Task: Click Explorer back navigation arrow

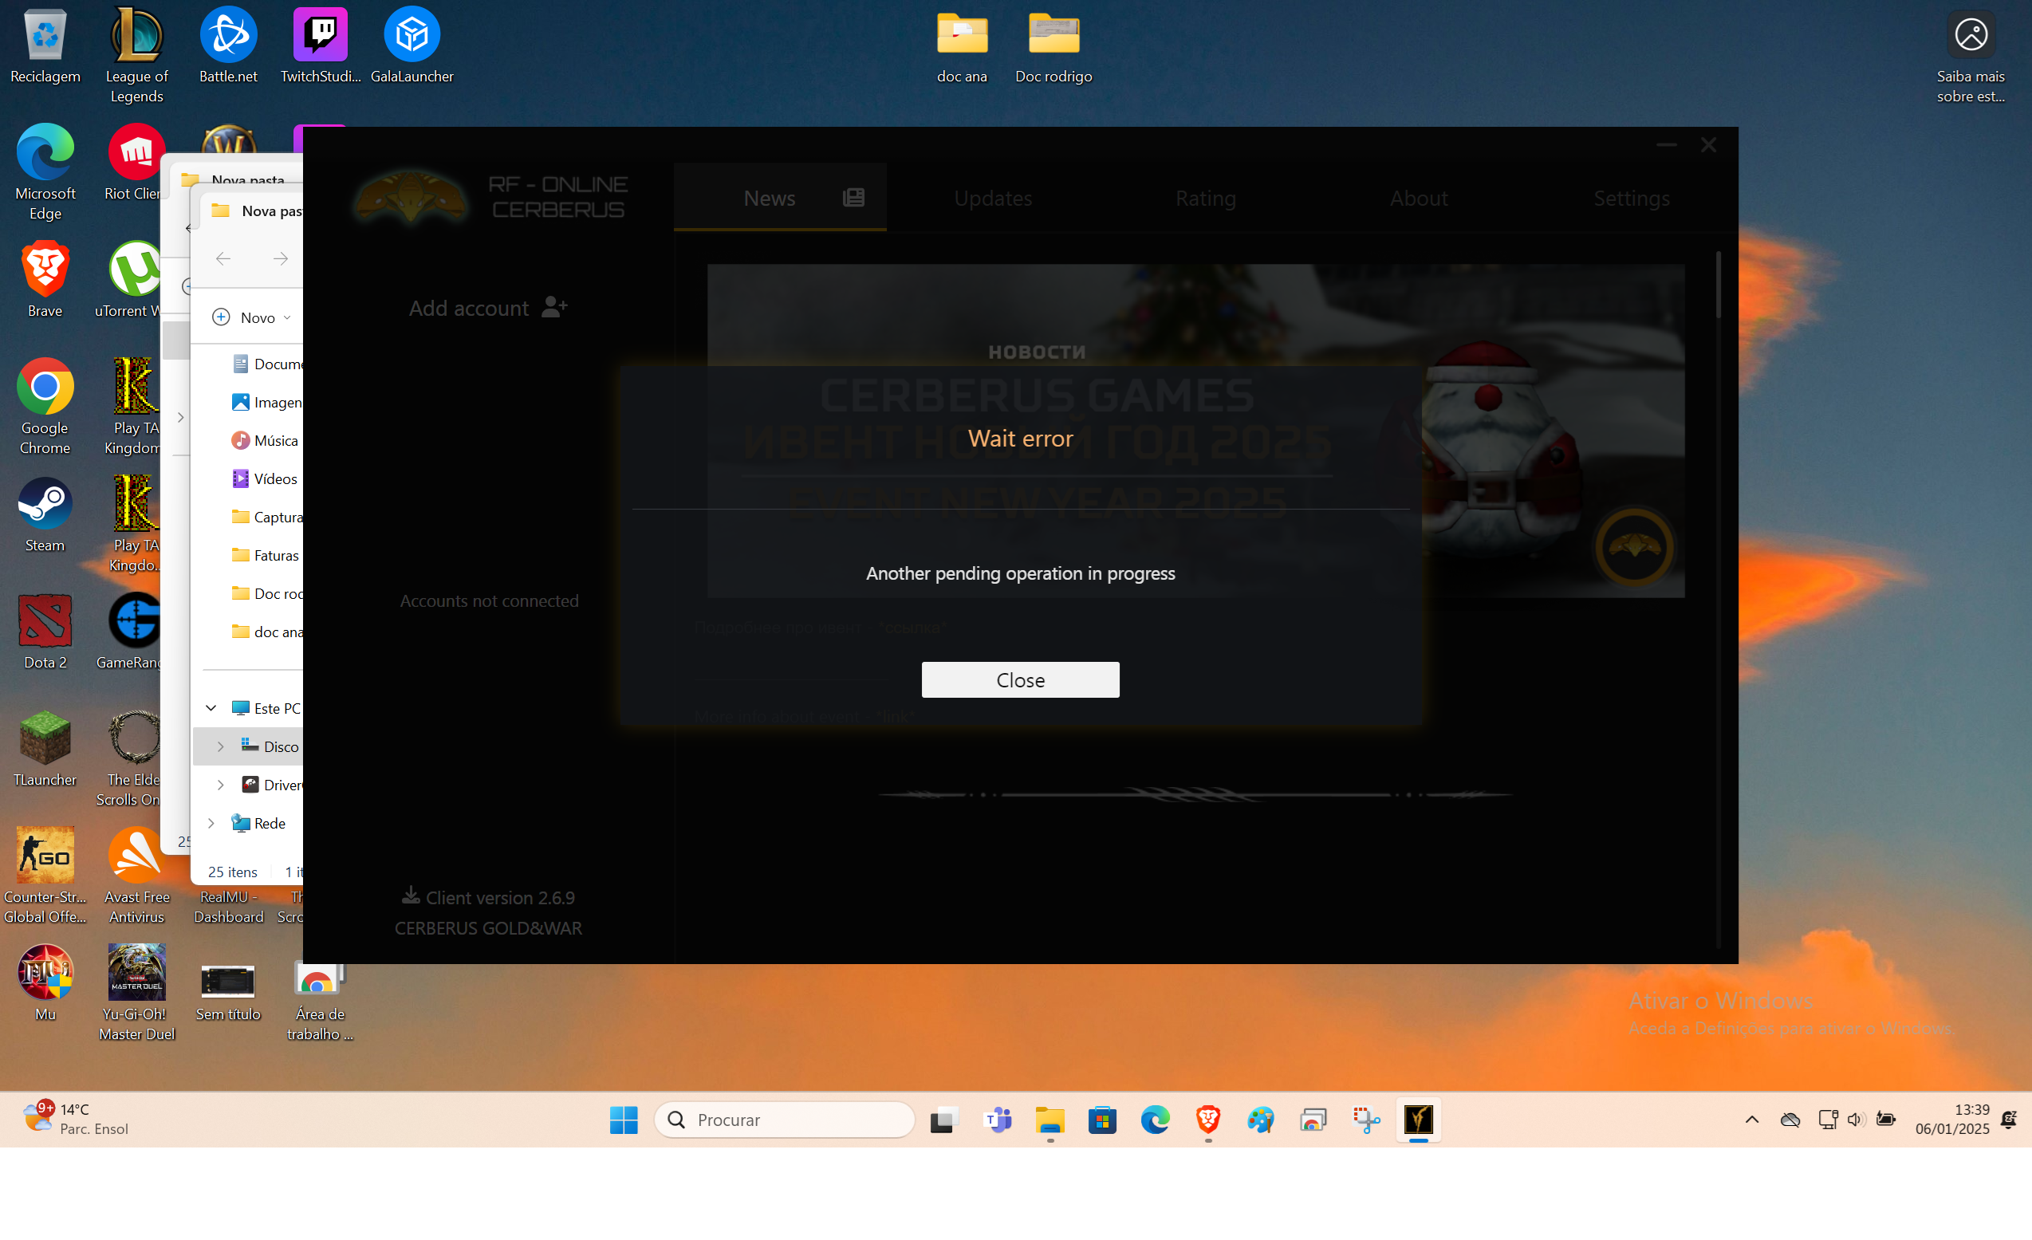Action: click(x=222, y=259)
